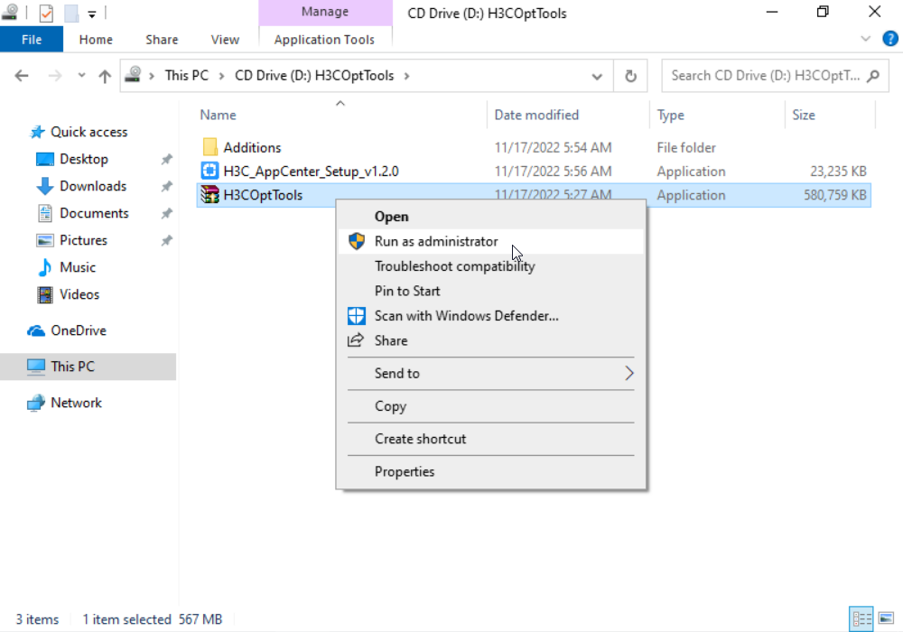903x632 pixels.
Task: Click This PC in the address breadcrumb
Action: tap(187, 76)
